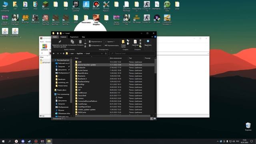This screenshot has width=256, height=144.
Task: Select the D3DSCache folder row
Action: point(114,112)
